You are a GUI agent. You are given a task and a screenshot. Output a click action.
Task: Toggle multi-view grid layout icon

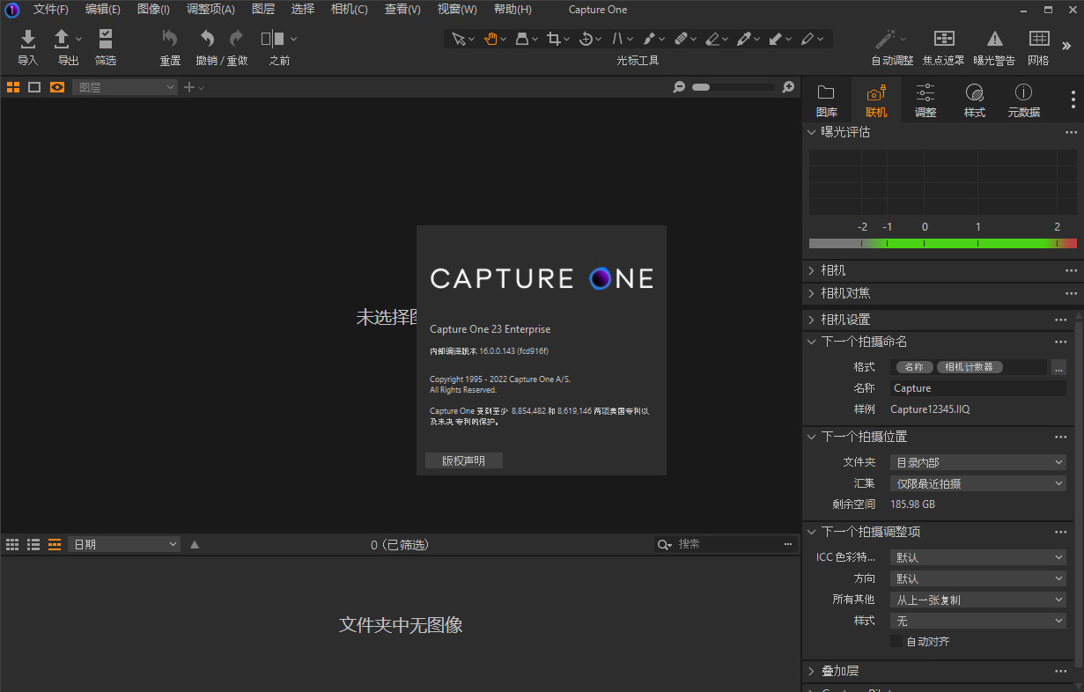pyautogui.click(x=12, y=87)
